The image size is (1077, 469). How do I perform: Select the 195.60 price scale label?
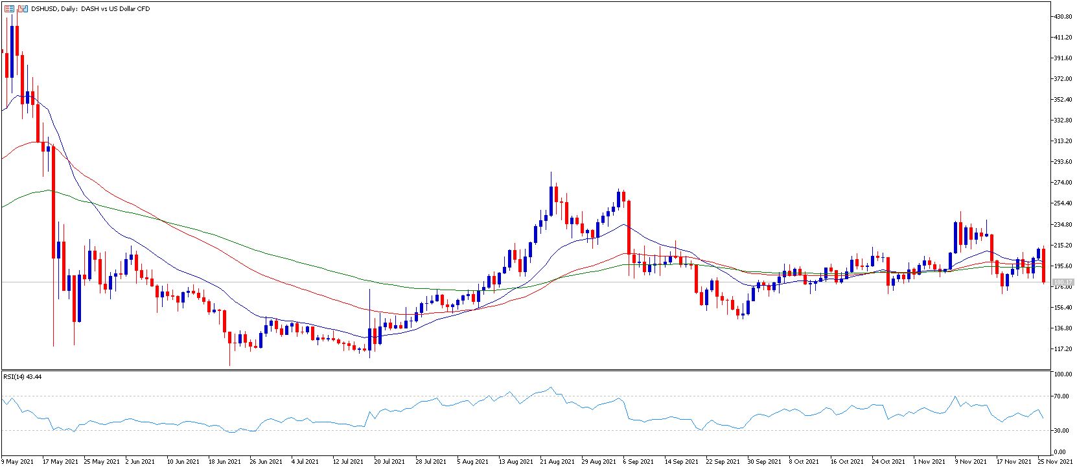click(1063, 266)
